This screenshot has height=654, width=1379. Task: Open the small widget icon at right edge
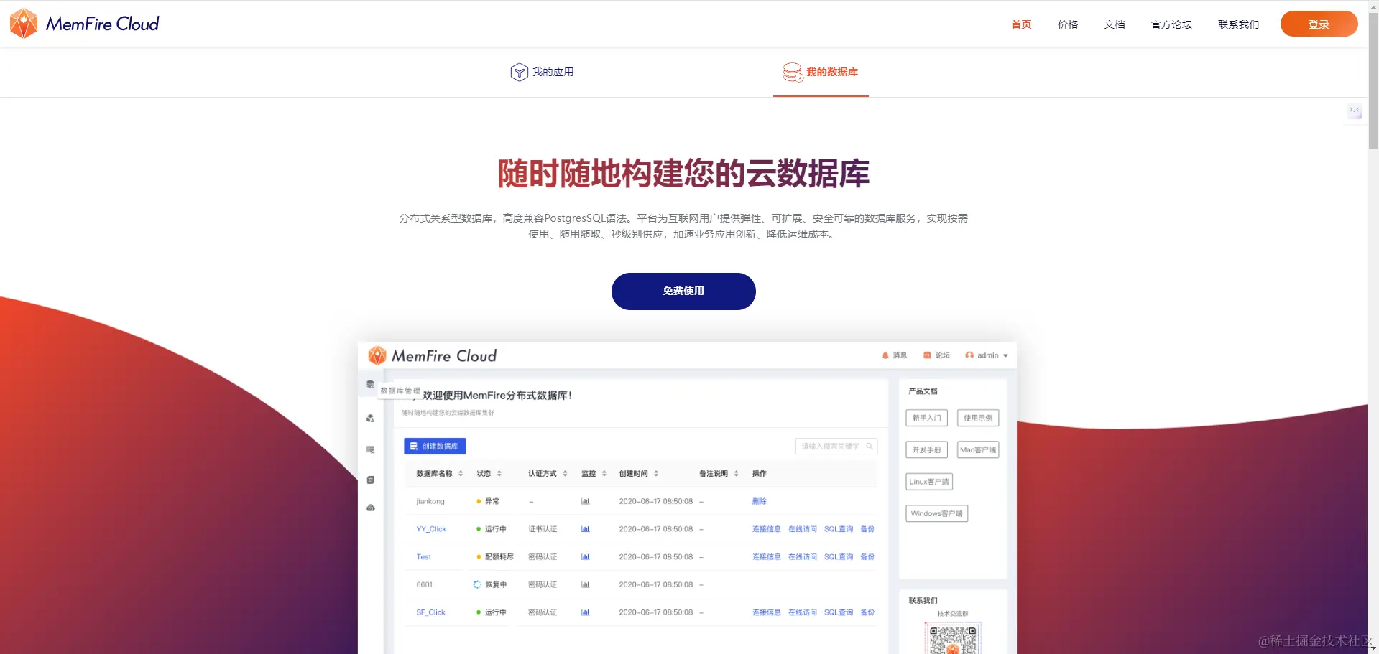(x=1354, y=112)
